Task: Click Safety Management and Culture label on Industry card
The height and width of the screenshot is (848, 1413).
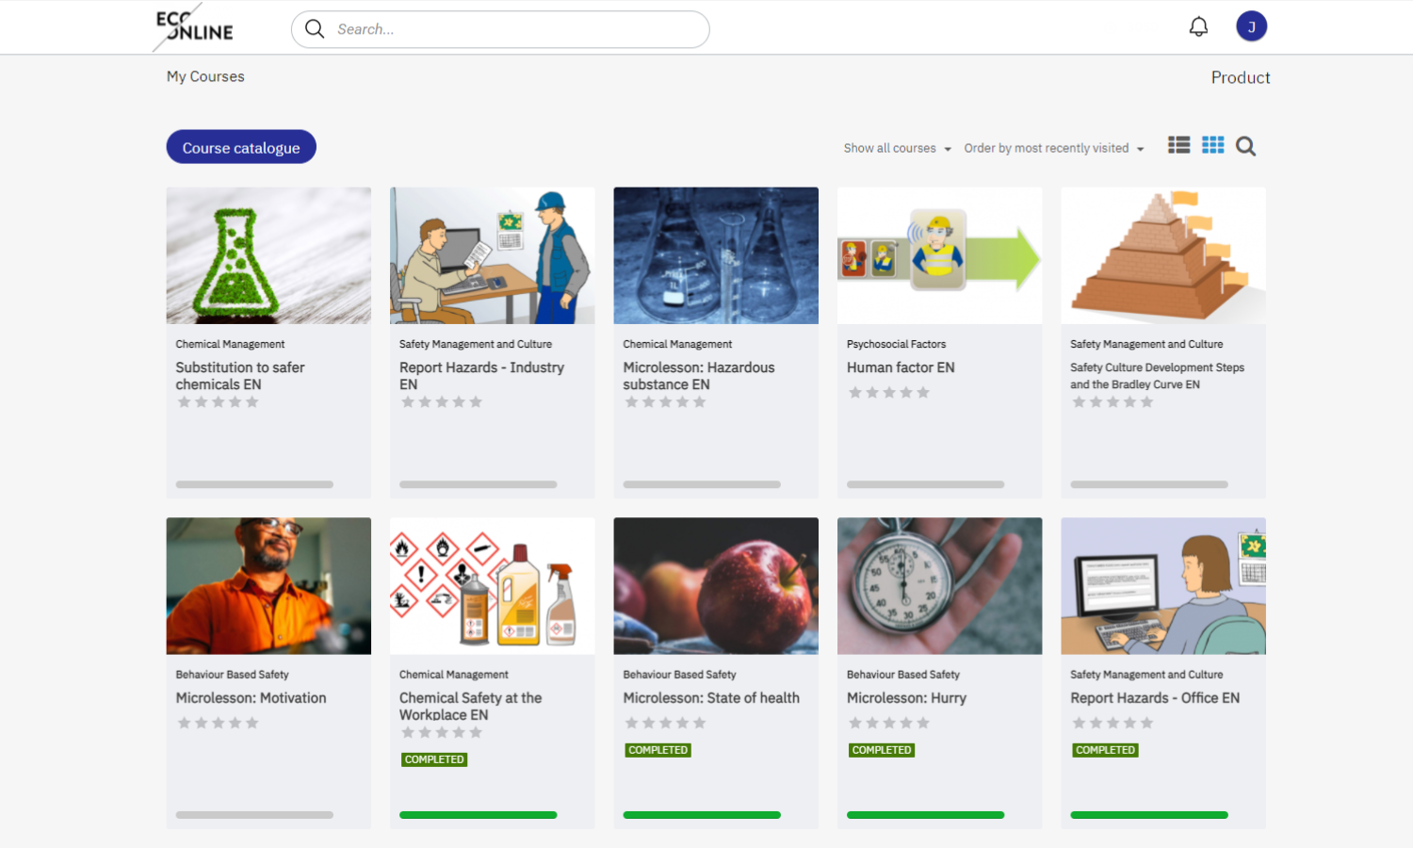Action: 476,345
